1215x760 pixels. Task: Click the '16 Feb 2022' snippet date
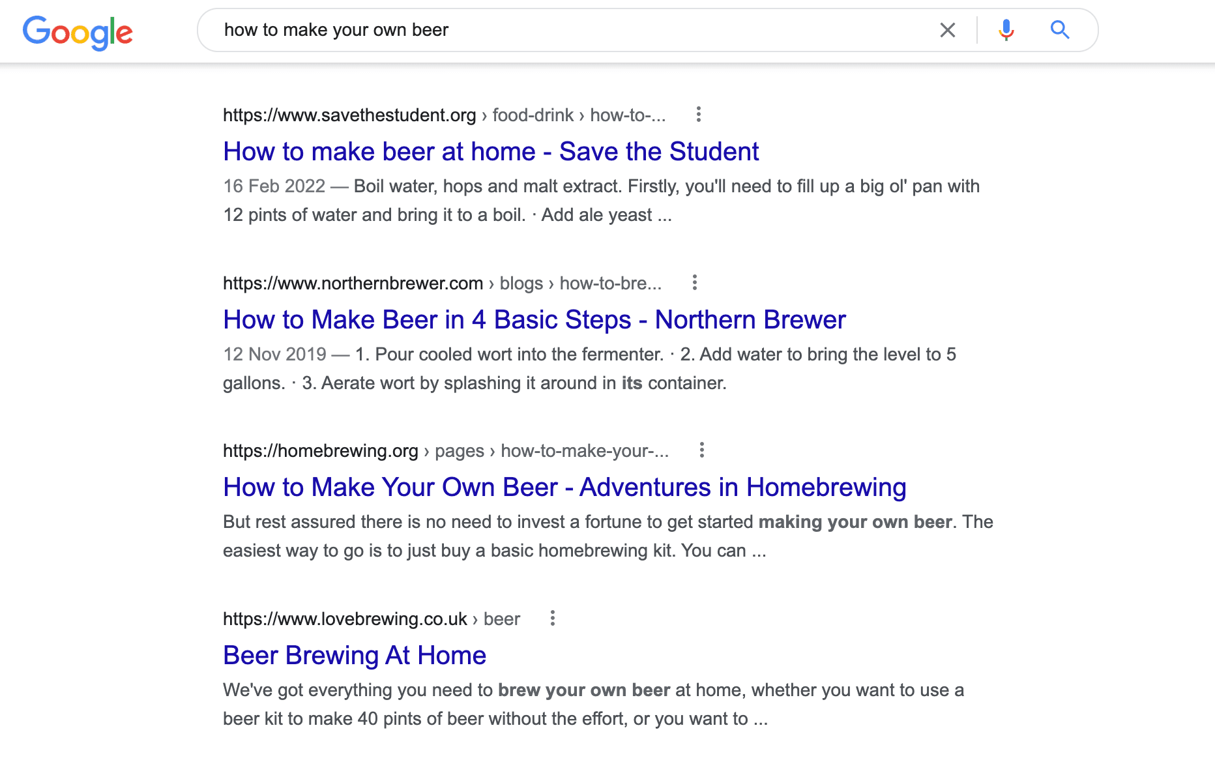(x=274, y=186)
